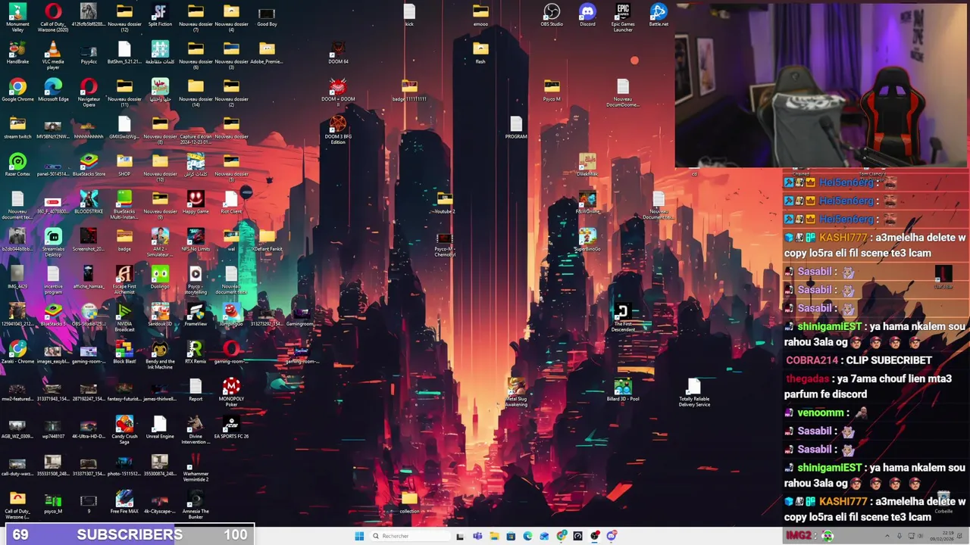Launch Happy Game shortcut
Viewport: 970px width, 545px height.
pos(196,202)
